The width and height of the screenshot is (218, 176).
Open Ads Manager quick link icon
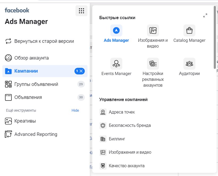pos(116,31)
